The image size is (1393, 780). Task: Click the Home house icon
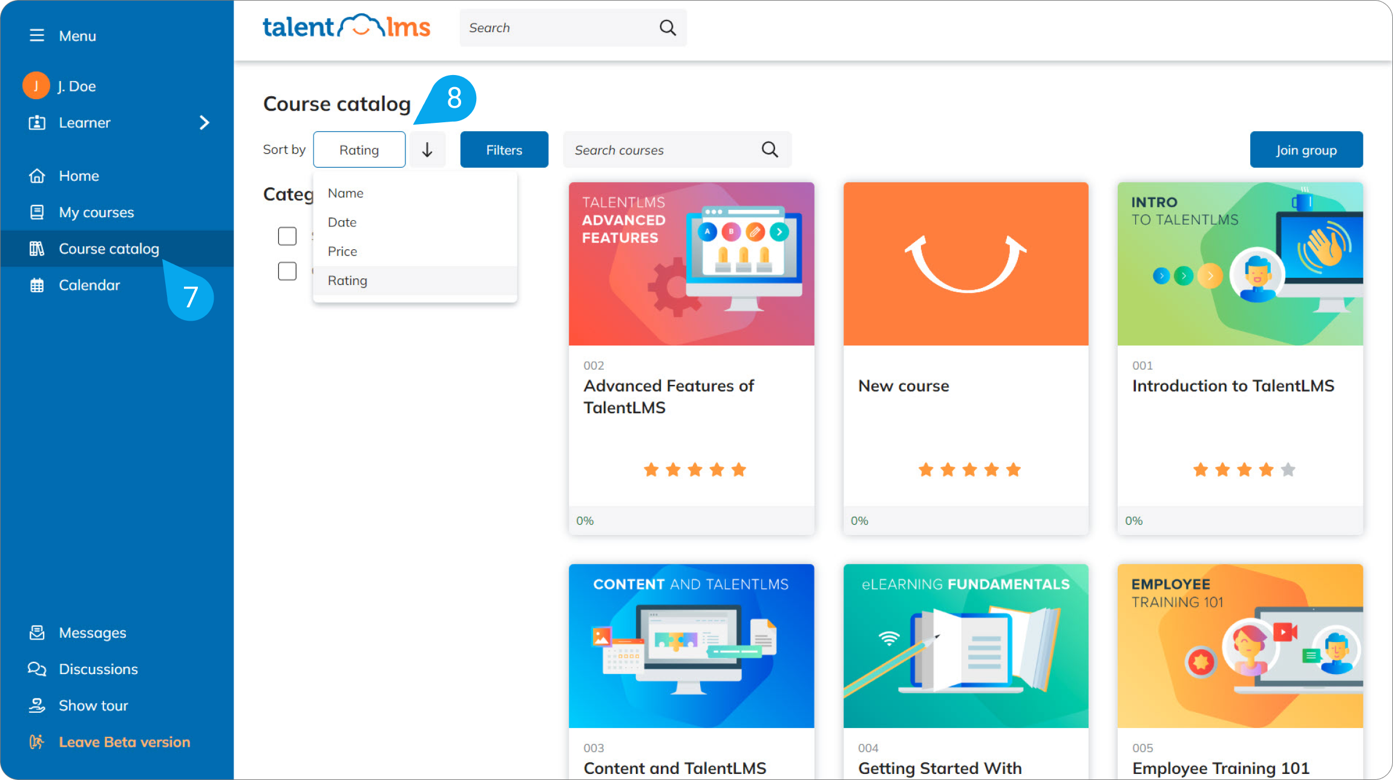[x=37, y=175]
